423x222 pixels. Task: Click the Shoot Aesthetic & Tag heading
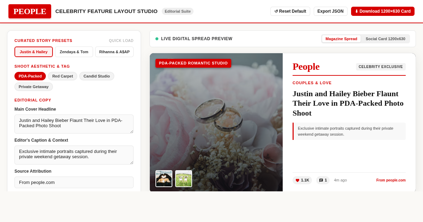[42, 66]
